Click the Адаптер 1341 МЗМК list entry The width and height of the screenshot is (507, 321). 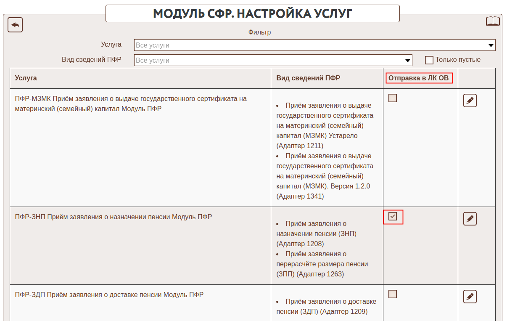[x=325, y=176]
